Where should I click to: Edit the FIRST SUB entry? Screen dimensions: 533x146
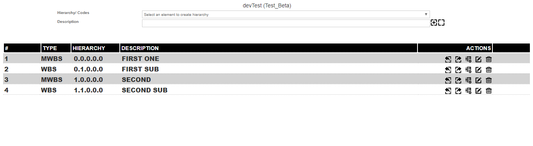coord(478,70)
